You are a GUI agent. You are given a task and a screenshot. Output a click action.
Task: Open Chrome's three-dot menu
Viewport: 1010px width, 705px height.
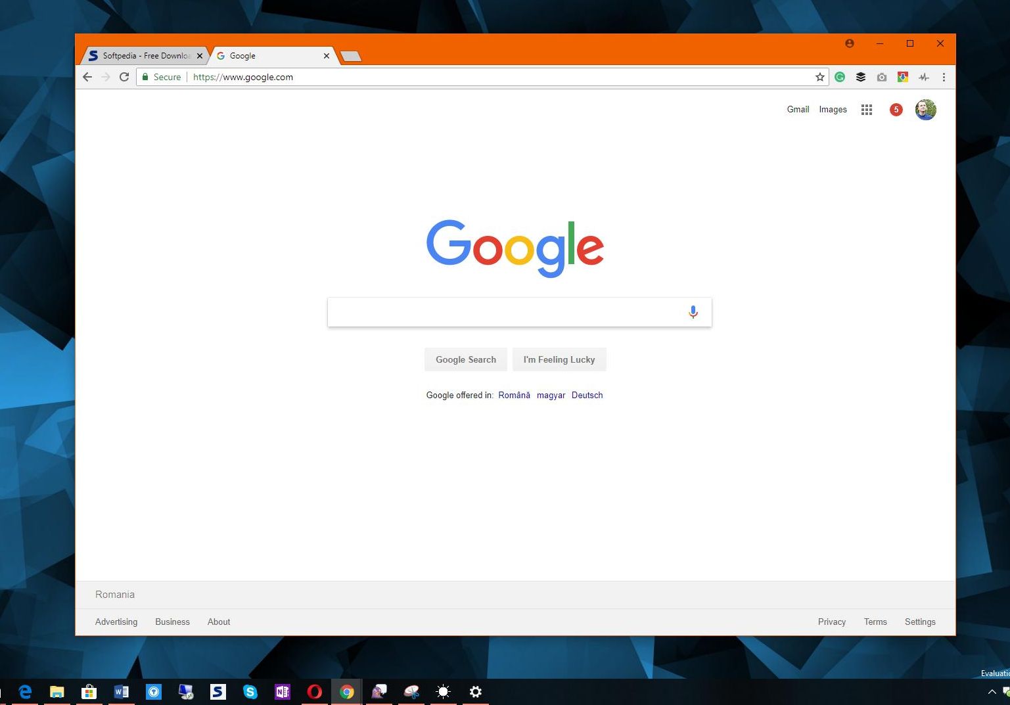coord(944,77)
